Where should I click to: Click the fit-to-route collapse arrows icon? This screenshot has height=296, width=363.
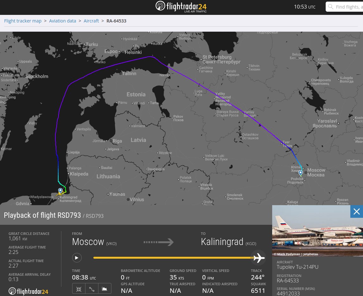(79, 289)
